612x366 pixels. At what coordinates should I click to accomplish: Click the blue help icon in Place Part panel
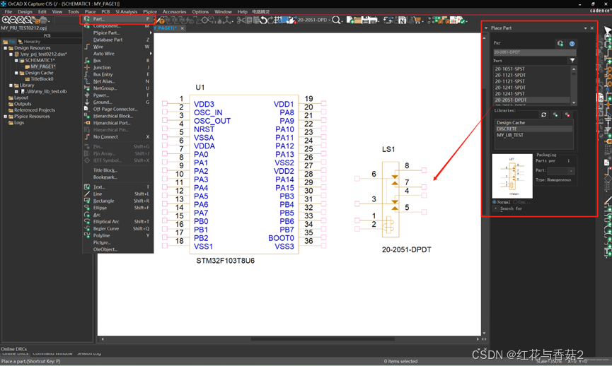(572, 44)
